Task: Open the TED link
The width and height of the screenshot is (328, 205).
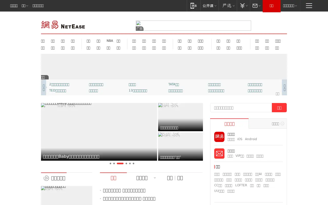Action: pos(58,90)
